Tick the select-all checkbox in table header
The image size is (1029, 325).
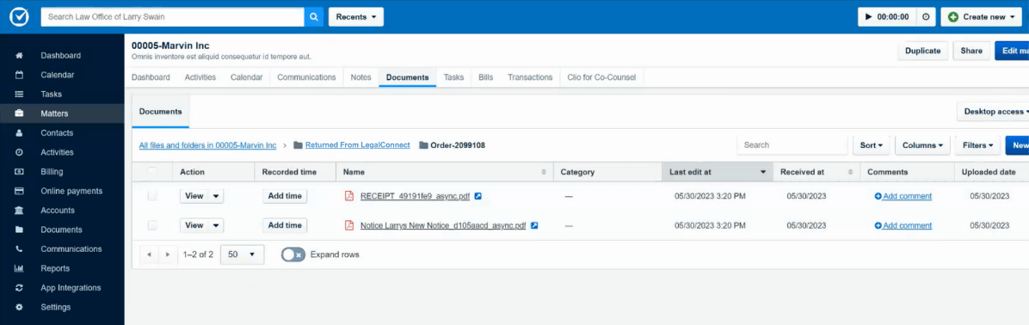[x=152, y=172]
